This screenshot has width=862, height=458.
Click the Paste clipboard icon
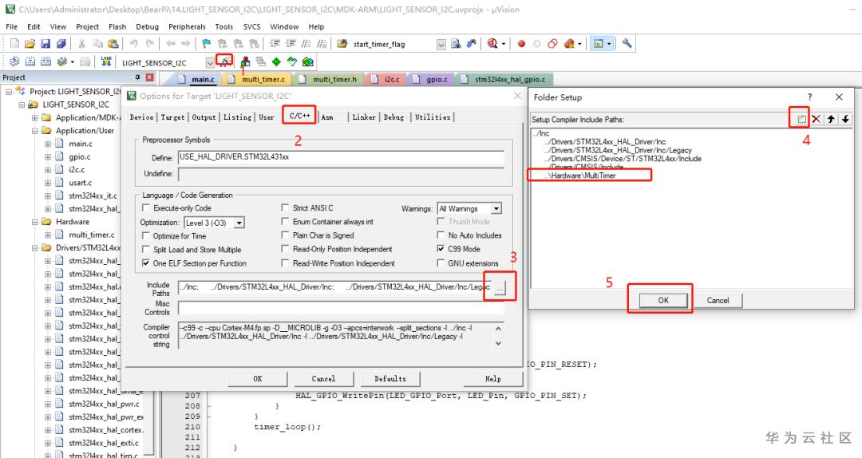(113, 43)
